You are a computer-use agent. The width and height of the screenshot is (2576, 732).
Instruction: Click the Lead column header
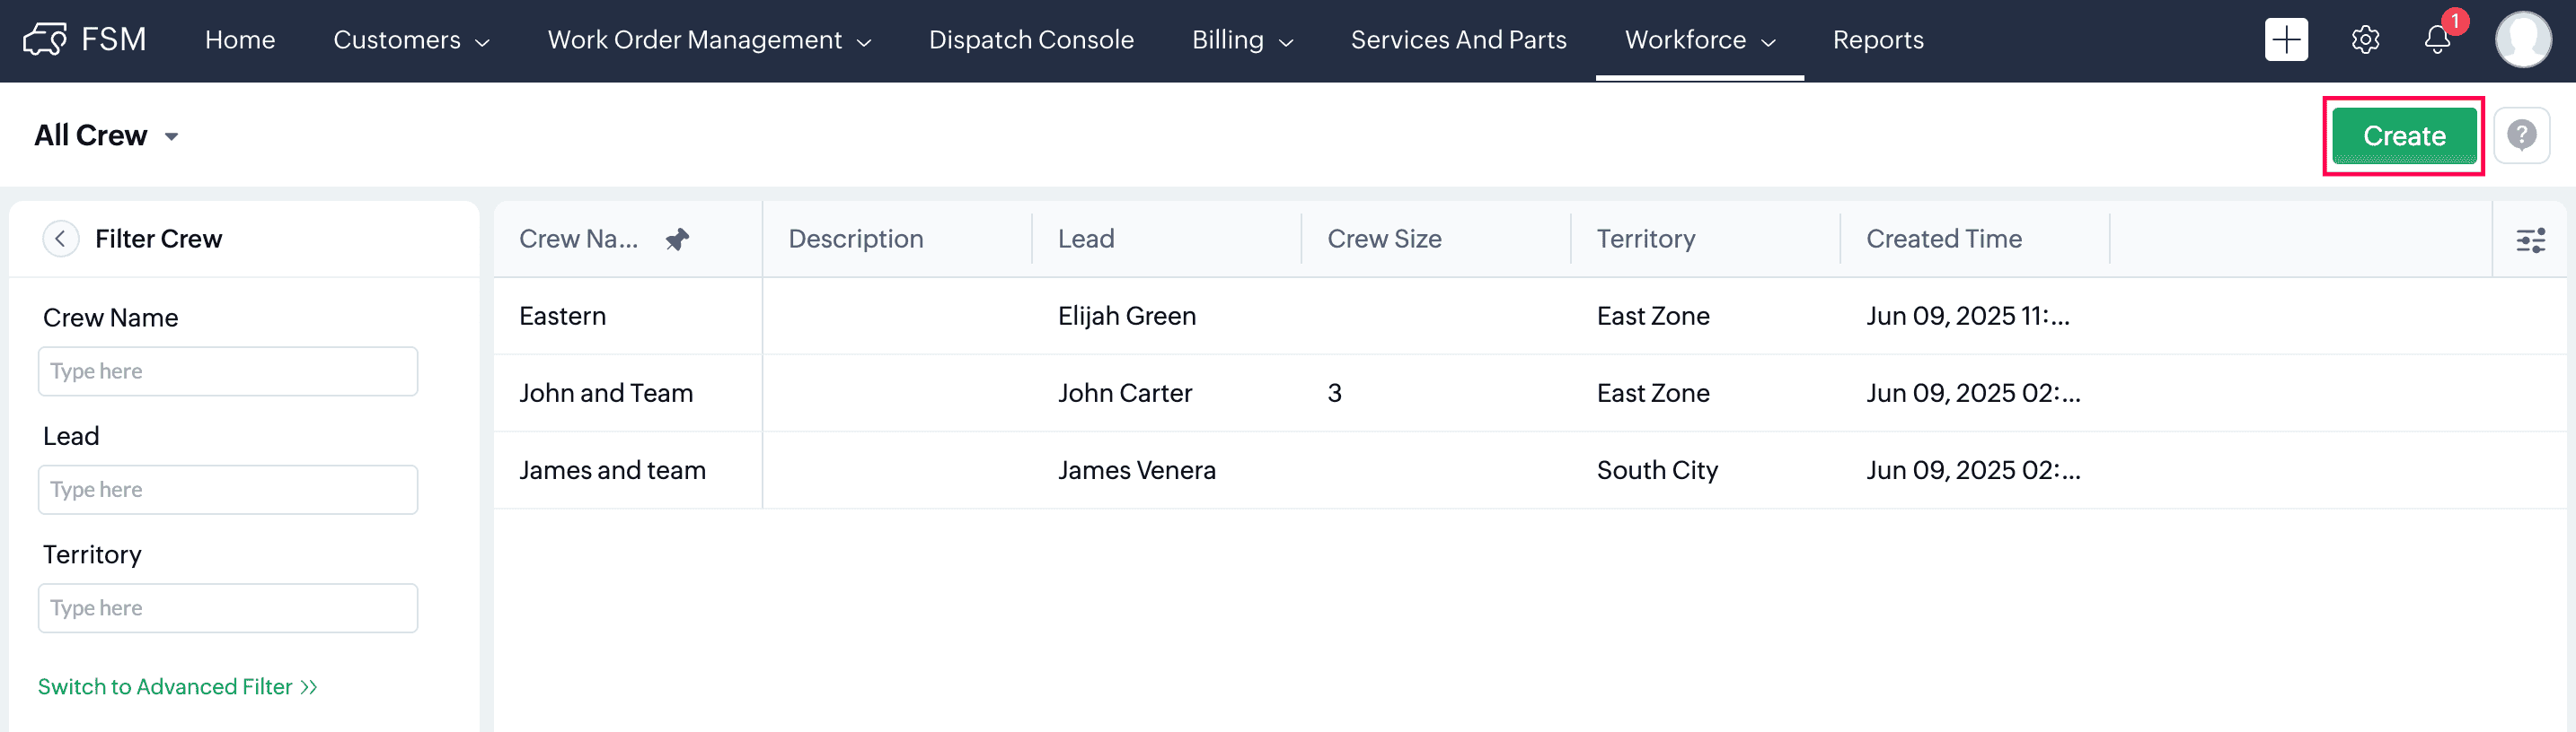coord(1086,240)
